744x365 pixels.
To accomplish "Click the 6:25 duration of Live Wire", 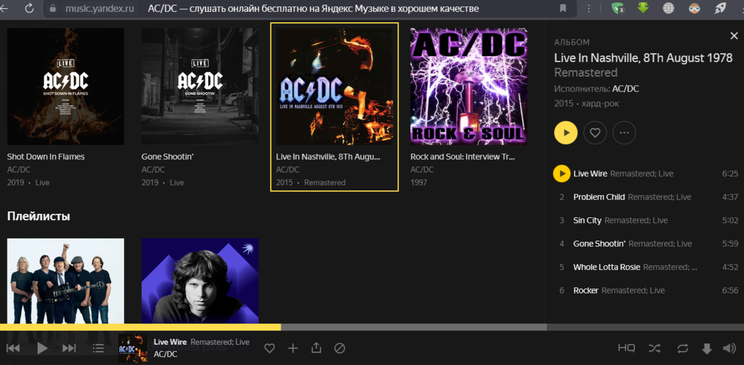I will pyautogui.click(x=730, y=173).
